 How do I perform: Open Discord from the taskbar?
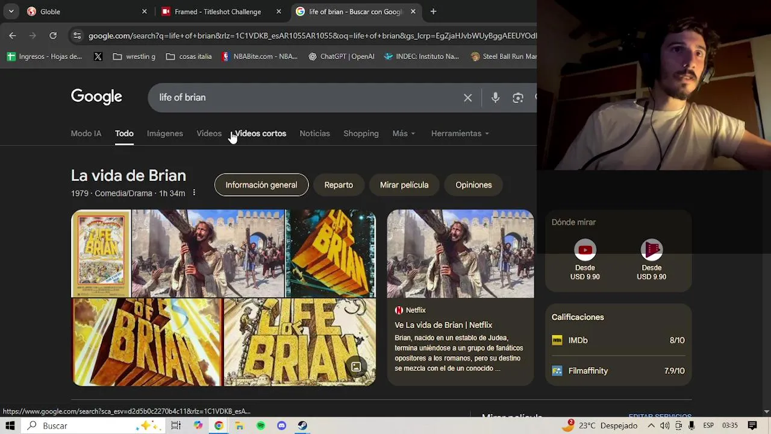pyautogui.click(x=281, y=426)
